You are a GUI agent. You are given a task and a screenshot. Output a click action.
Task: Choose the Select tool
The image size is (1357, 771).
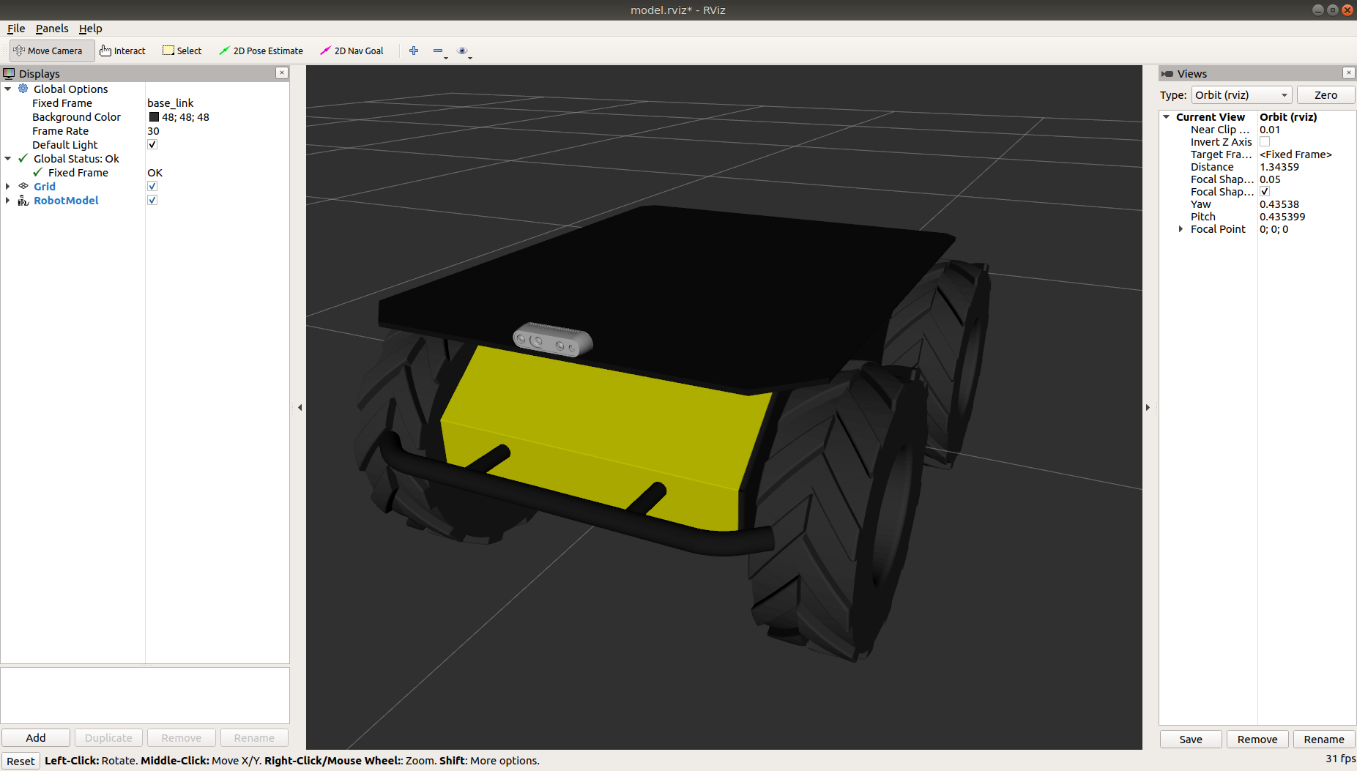[x=182, y=51]
